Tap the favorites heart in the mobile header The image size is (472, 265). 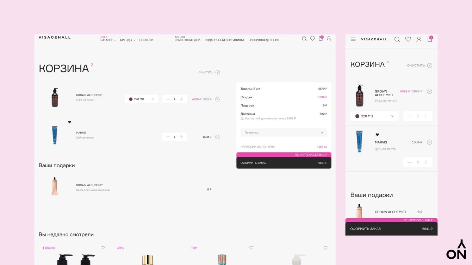click(408, 39)
